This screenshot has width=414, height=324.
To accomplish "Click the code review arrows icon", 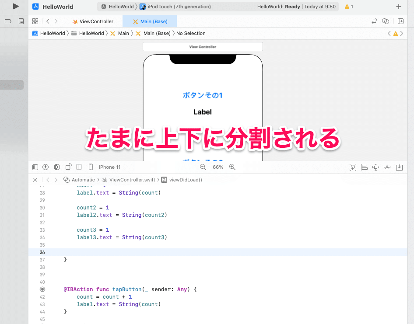I will click(374, 21).
